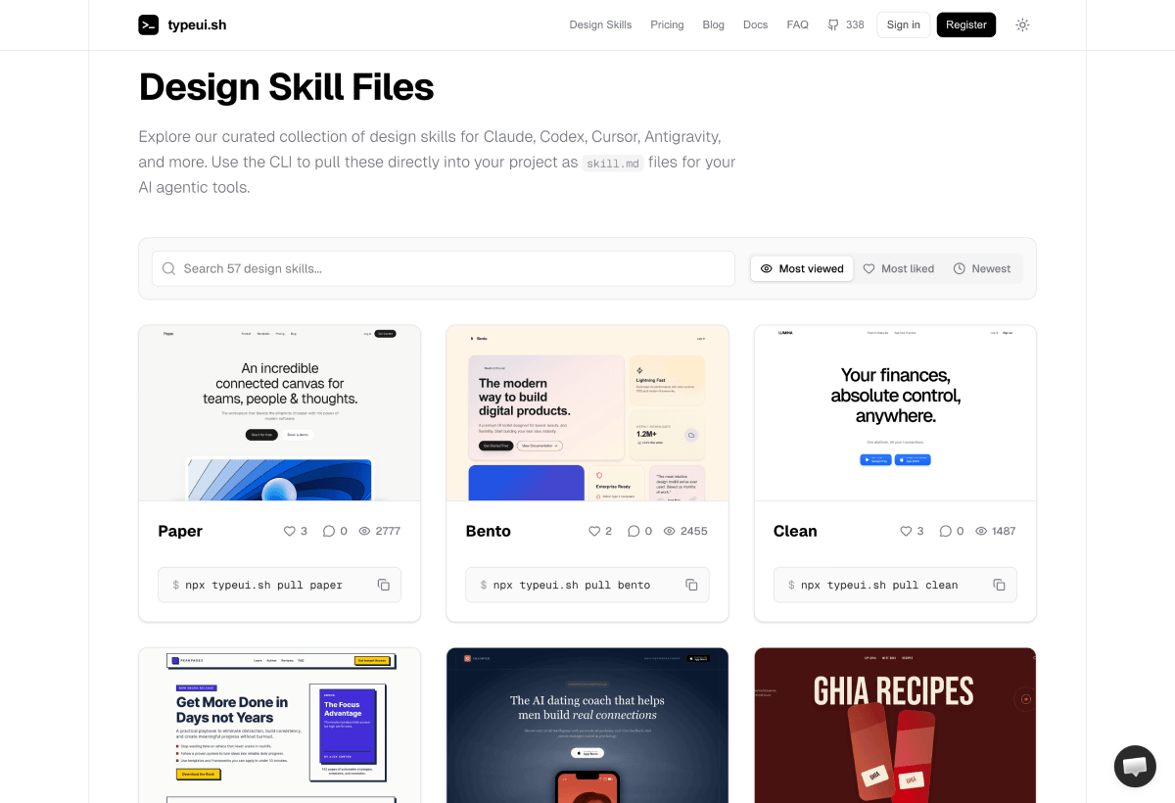Screen dimensions: 1175x803
Task: Sort by Most liked
Action: click(898, 268)
